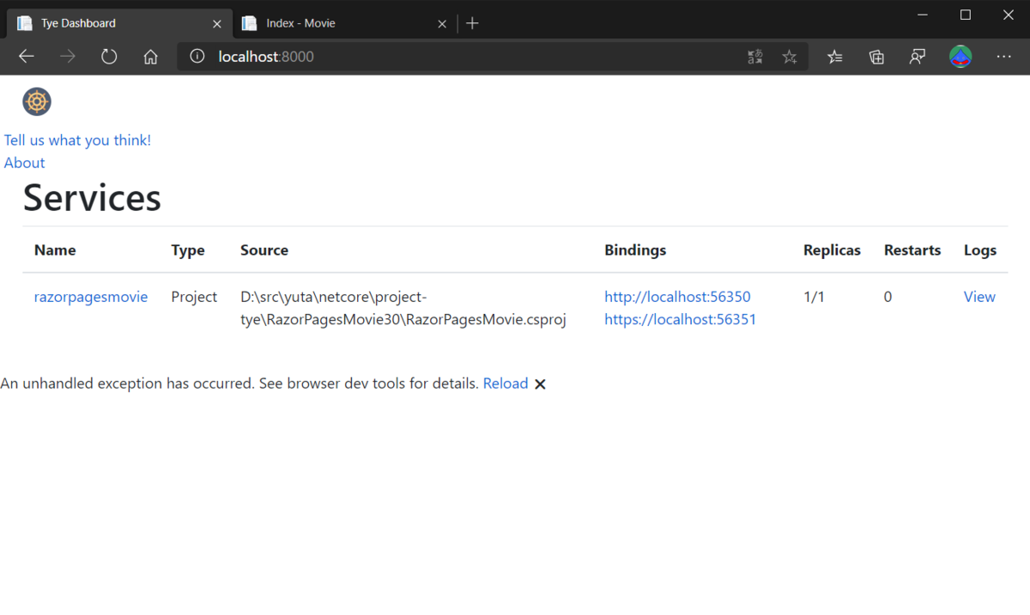Image resolution: width=1030 pixels, height=615 pixels.
Task: Click the Name column header
Action: point(55,250)
